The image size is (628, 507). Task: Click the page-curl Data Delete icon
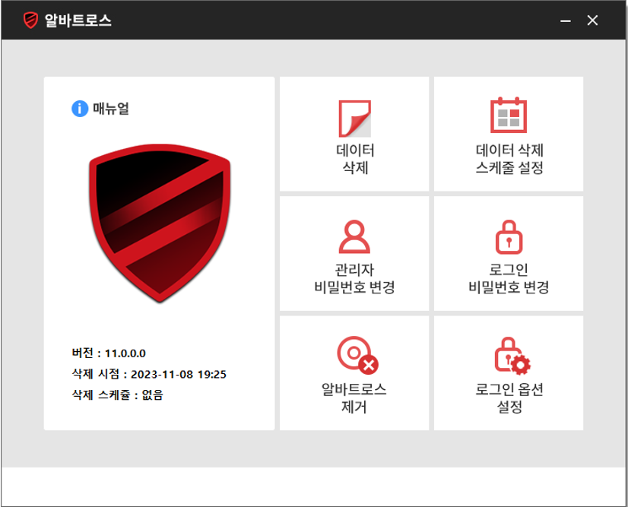click(x=354, y=118)
